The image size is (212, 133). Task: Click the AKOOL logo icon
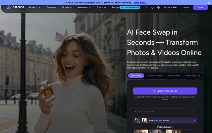click(9, 7)
